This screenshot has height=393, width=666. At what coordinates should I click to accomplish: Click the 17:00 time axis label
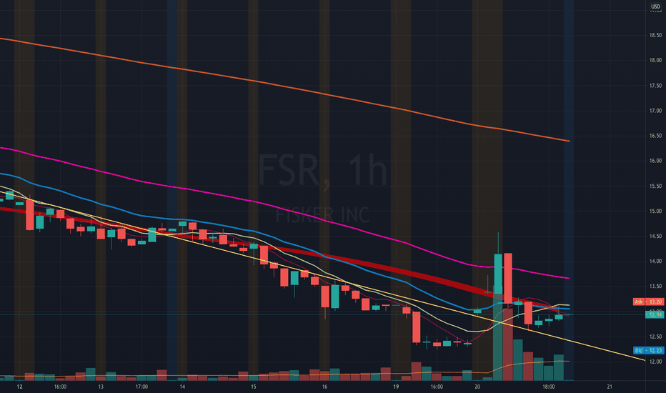pos(141,387)
